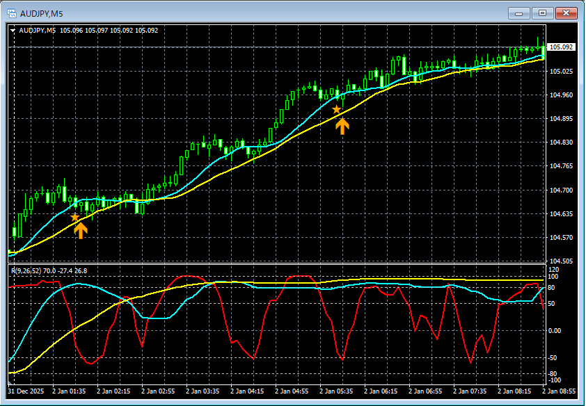Click the 2 Jan 01:35 time label

click(70, 391)
